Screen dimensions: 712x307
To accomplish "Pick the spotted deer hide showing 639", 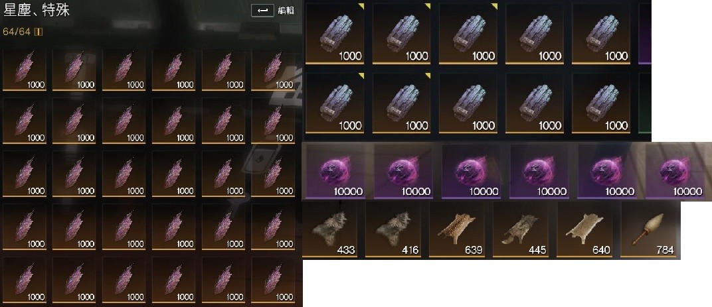I will click(457, 229).
